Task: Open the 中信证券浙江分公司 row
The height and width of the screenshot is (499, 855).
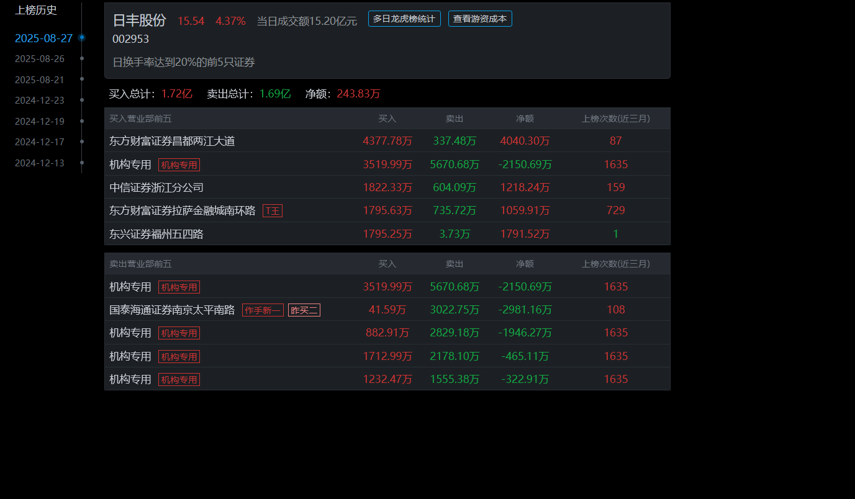Action: coord(387,187)
